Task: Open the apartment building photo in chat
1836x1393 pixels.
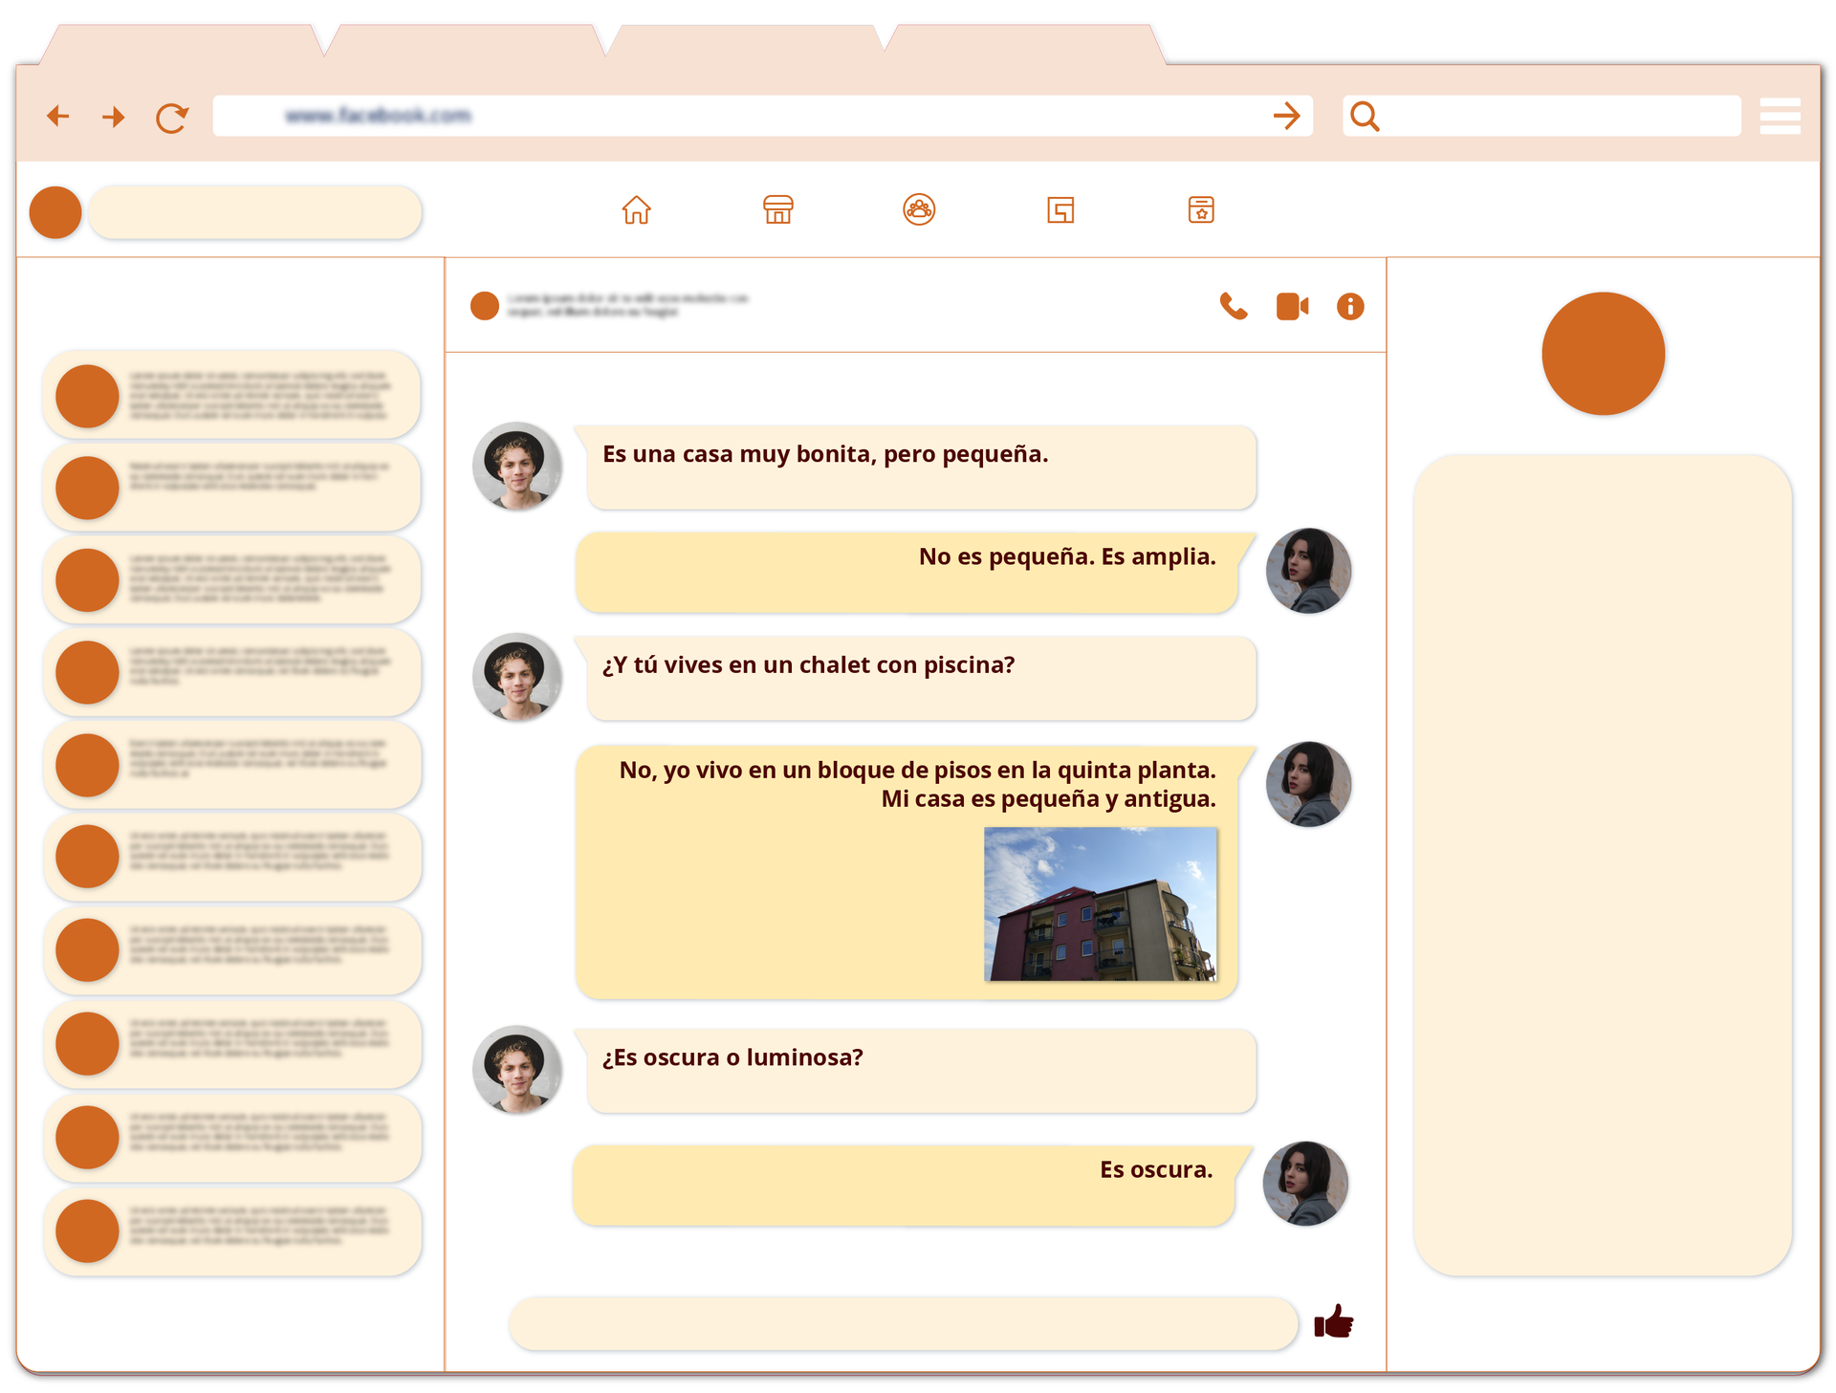Action: pos(1100,903)
